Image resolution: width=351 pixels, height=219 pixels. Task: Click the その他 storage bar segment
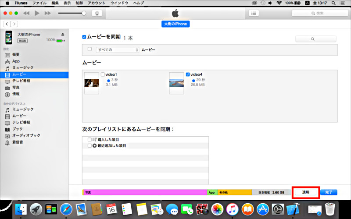tap(235, 192)
